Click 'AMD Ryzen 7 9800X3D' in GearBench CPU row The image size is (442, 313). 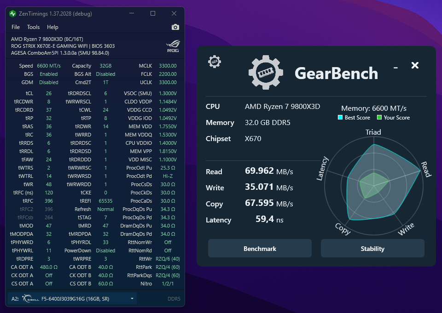(x=282, y=106)
